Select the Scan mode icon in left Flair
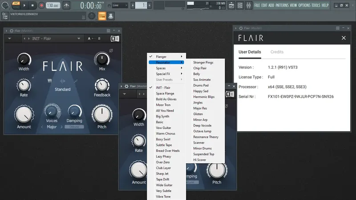356x200 pixels. pyautogui.click(x=76, y=81)
